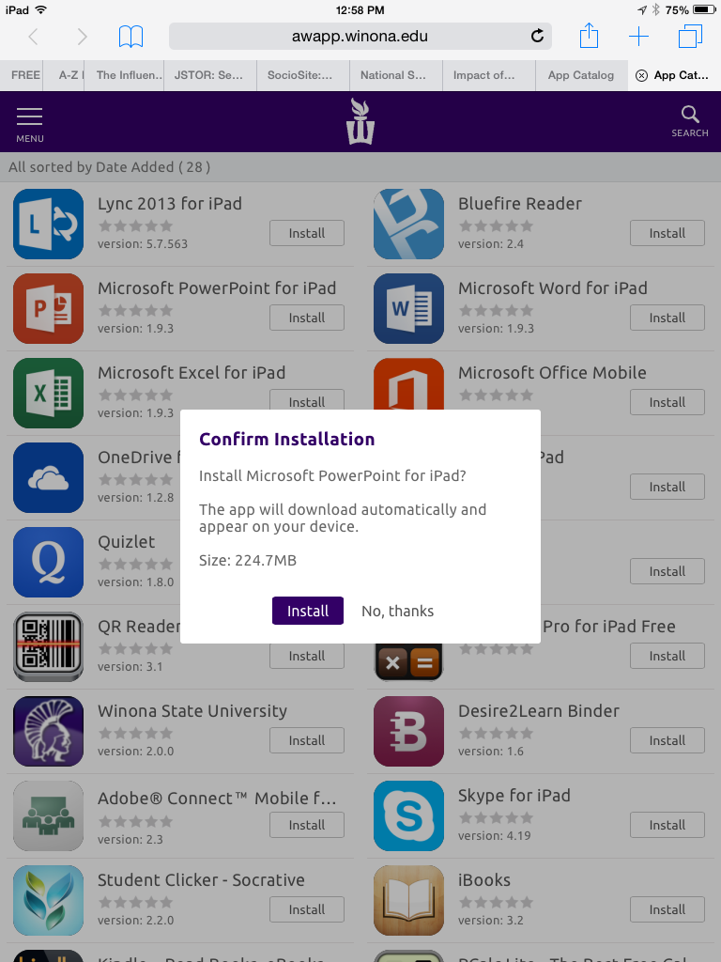
Task: Go back using Safari's back arrow
Action: click(34, 37)
